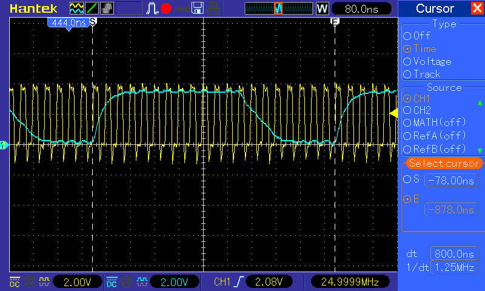Click the CH1 ground level marker
Screen dimensions: 485x291
point(4,145)
